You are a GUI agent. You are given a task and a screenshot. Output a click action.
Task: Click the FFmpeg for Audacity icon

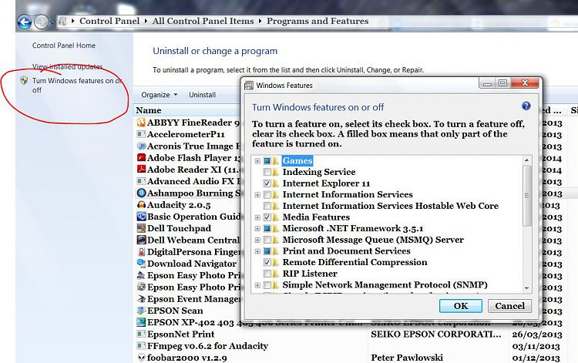tap(141, 346)
